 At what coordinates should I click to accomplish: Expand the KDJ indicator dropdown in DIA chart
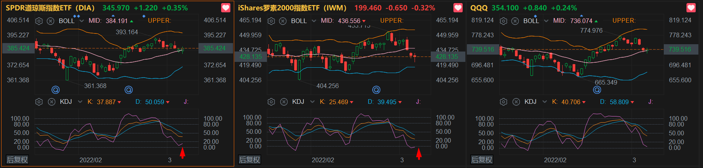point(80,102)
